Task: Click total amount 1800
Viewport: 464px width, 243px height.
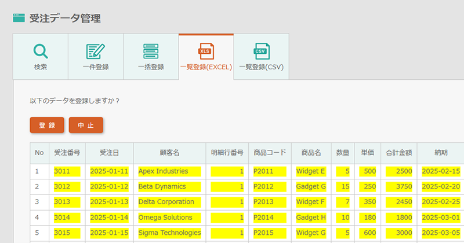Action: [x=399, y=218]
